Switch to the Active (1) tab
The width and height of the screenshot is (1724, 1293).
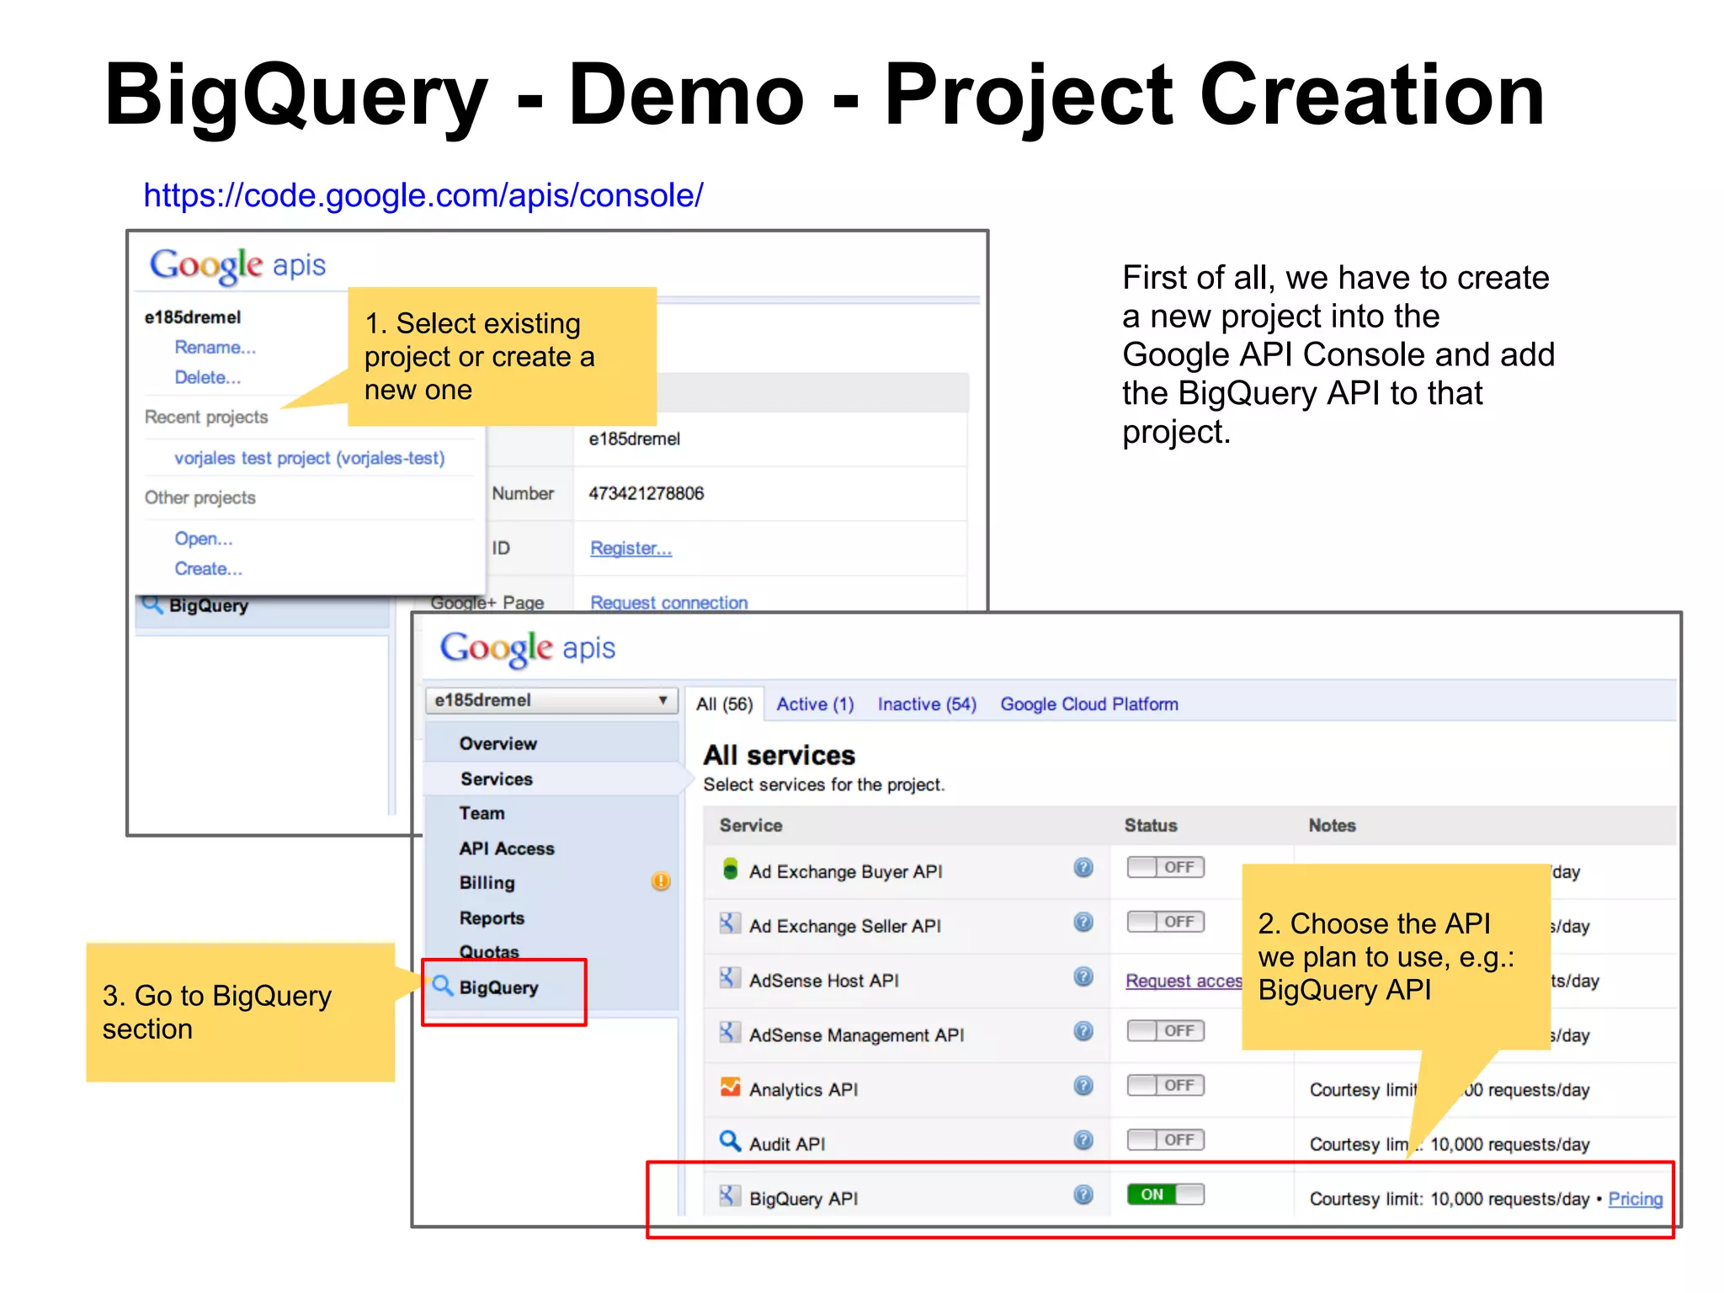pyautogui.click(x=814, y=705)
